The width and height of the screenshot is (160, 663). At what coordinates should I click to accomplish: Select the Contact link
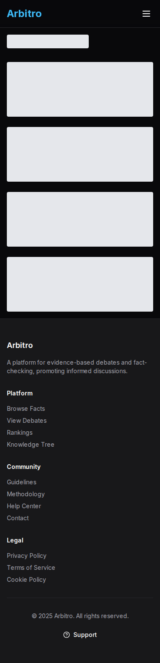point(18,518)
